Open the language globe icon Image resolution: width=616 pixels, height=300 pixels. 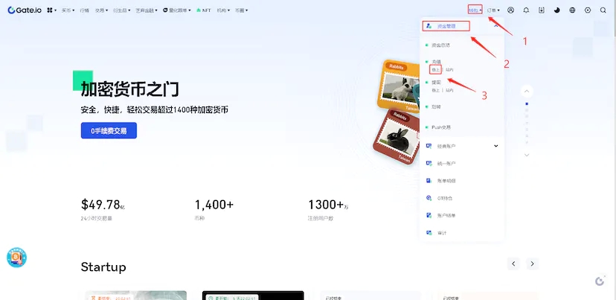point(572,10)
